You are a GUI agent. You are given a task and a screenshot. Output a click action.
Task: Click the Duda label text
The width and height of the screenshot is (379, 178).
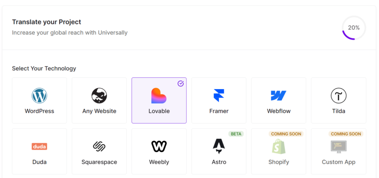click(x=39, y=162)
